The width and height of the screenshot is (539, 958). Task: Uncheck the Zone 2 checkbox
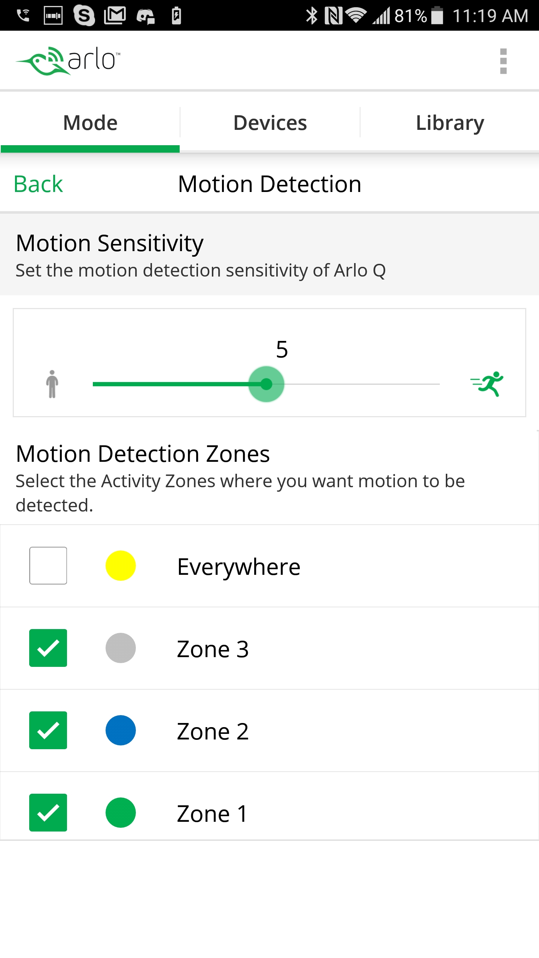48,730
